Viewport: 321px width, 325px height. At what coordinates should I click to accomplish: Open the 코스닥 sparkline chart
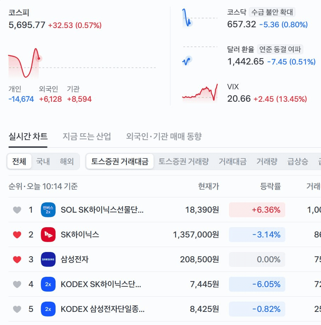pyautogui.click(x=200, y=18)
